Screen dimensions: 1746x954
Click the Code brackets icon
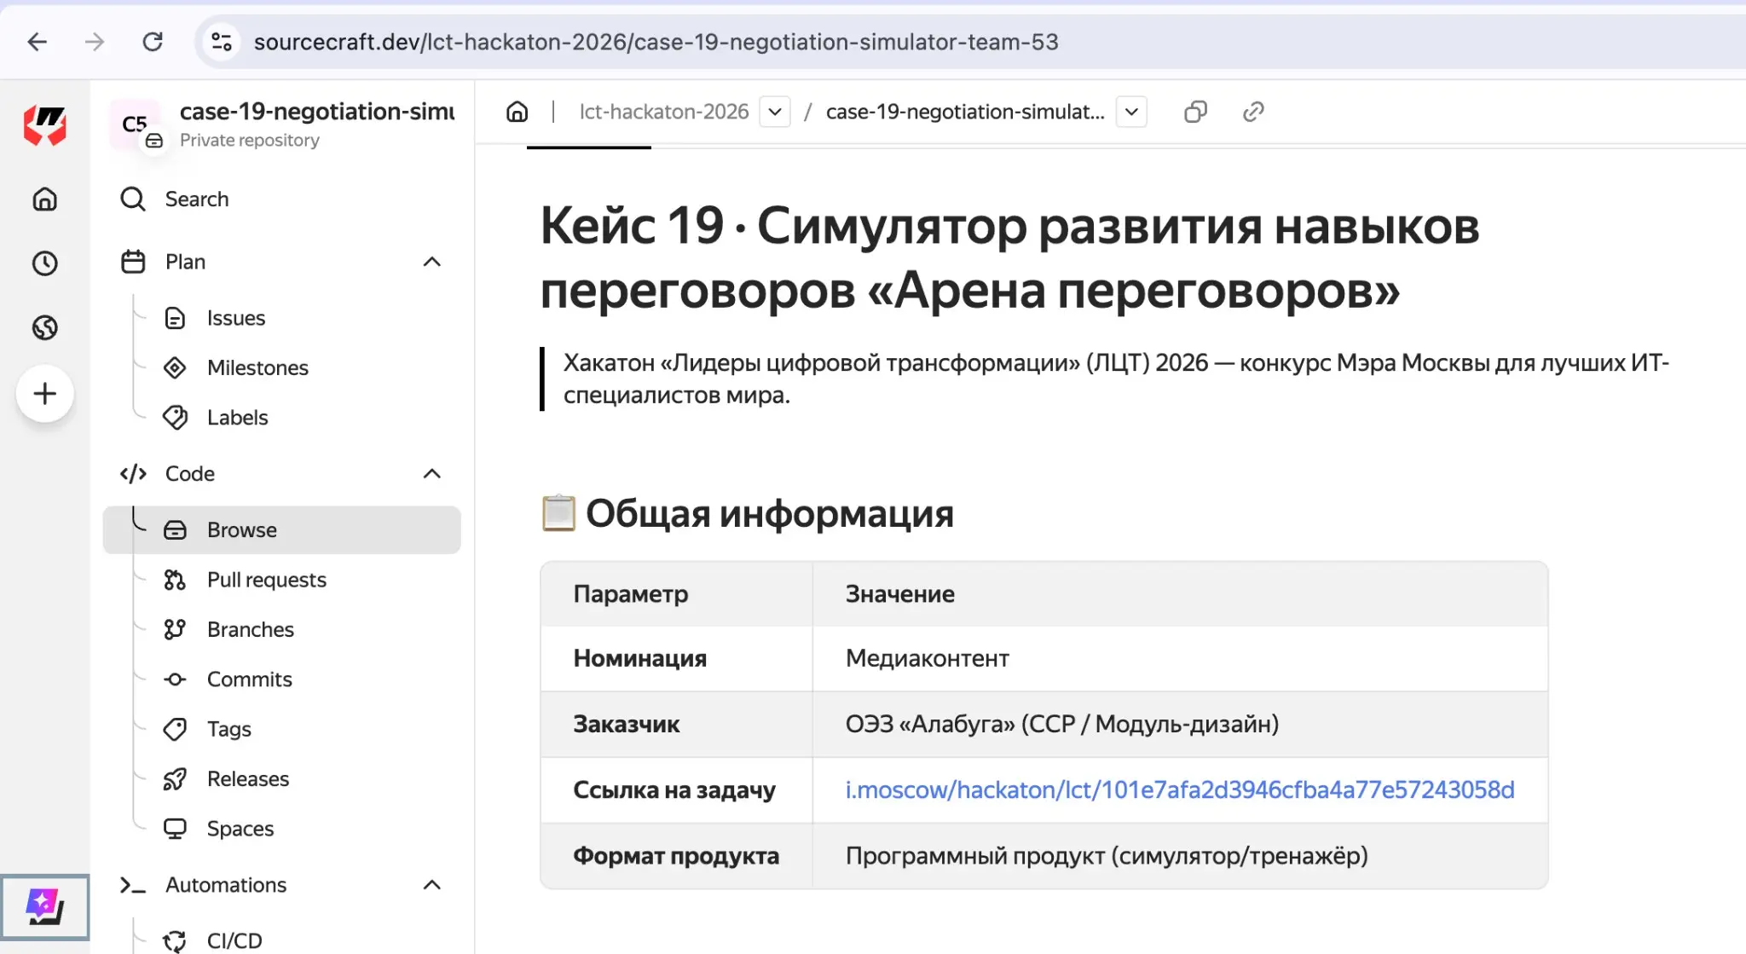coord(133,473)
